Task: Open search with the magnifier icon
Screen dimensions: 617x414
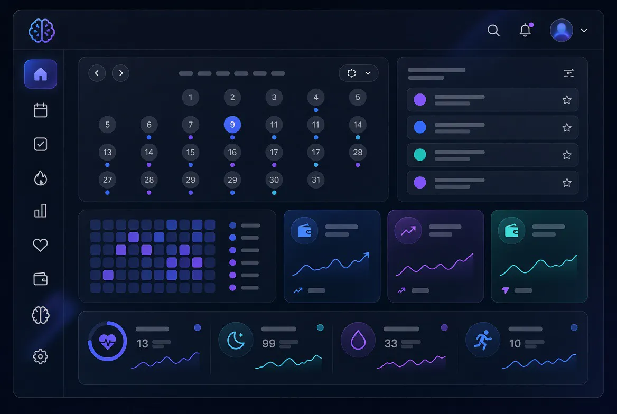Action: [x=493, y=30]
